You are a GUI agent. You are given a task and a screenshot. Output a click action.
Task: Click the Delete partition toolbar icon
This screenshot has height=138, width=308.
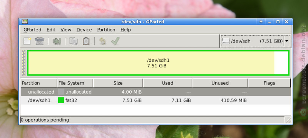point(39,41)
